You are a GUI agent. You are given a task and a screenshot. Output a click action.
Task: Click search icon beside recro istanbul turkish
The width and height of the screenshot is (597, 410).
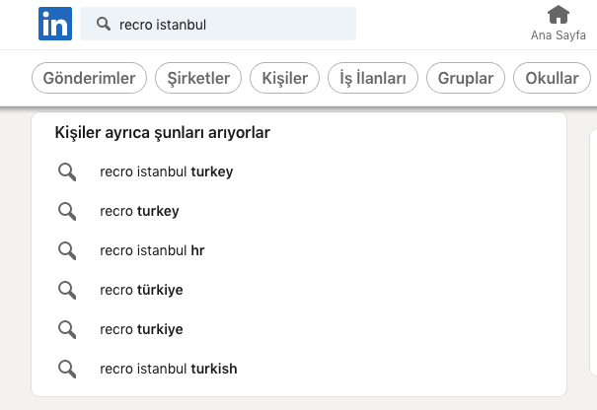coord(67,369)
